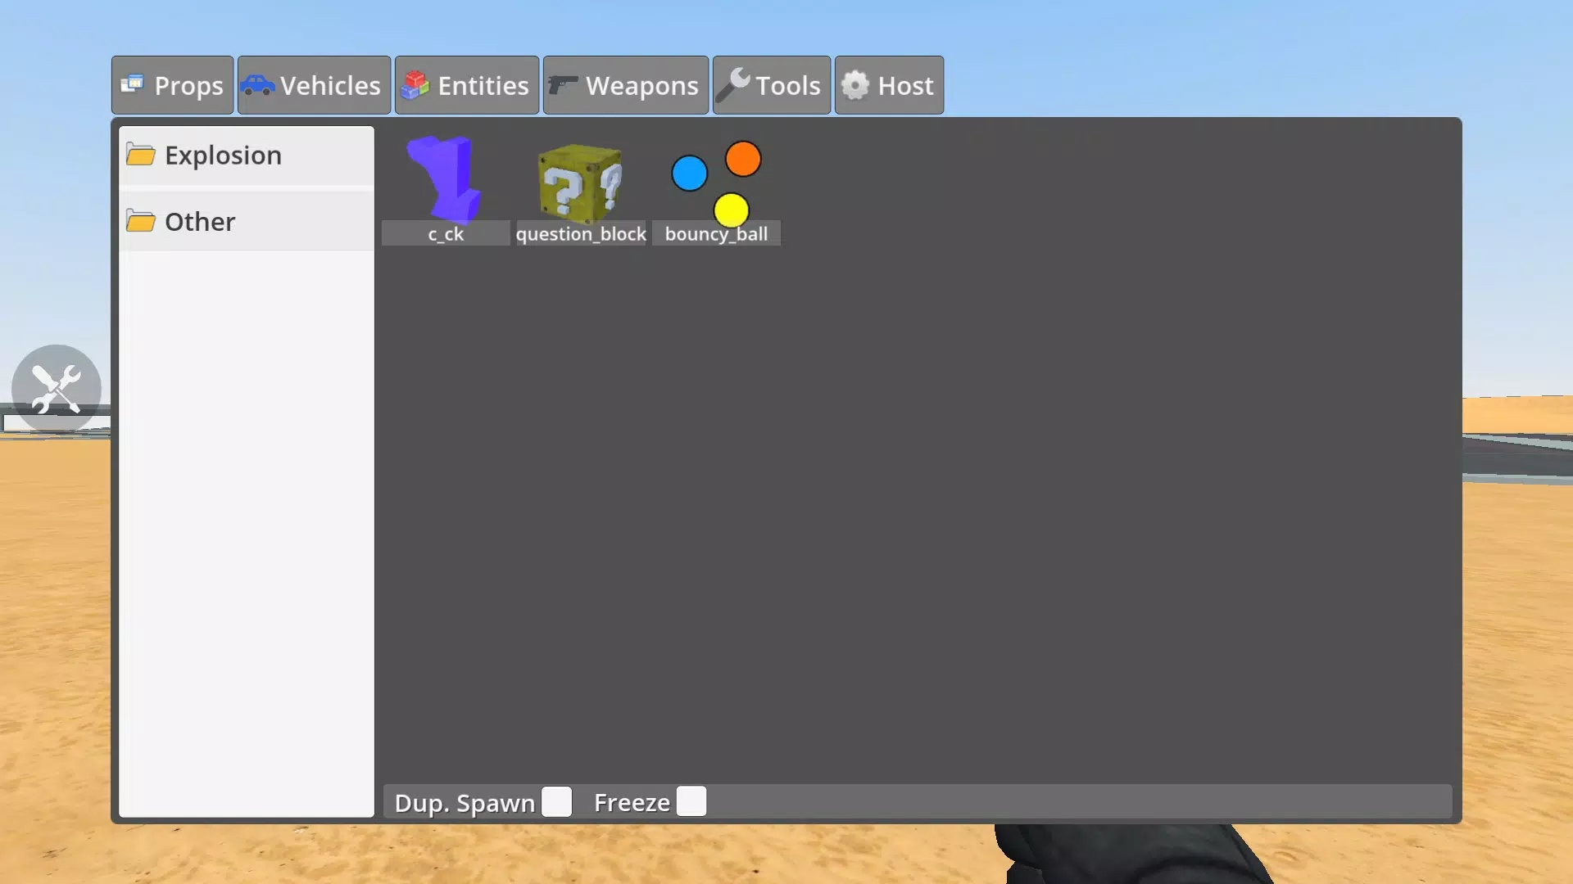
Task: Select the Props tab
Action: click(172, 85)
